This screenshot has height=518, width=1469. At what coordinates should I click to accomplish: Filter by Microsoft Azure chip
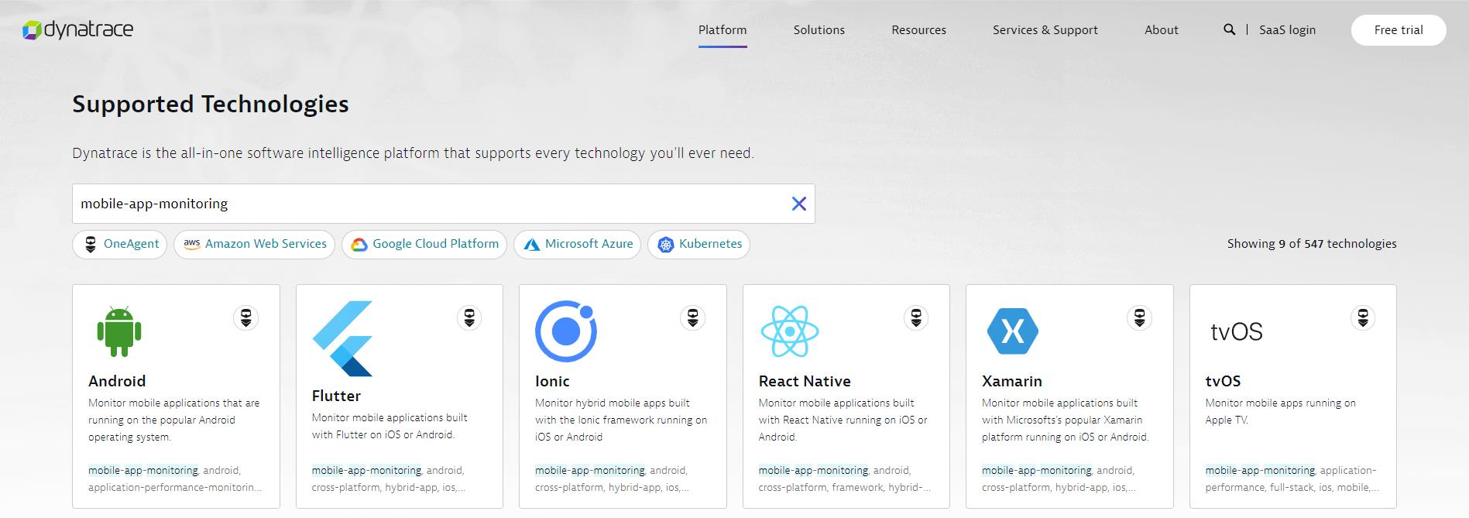(578, 244)
